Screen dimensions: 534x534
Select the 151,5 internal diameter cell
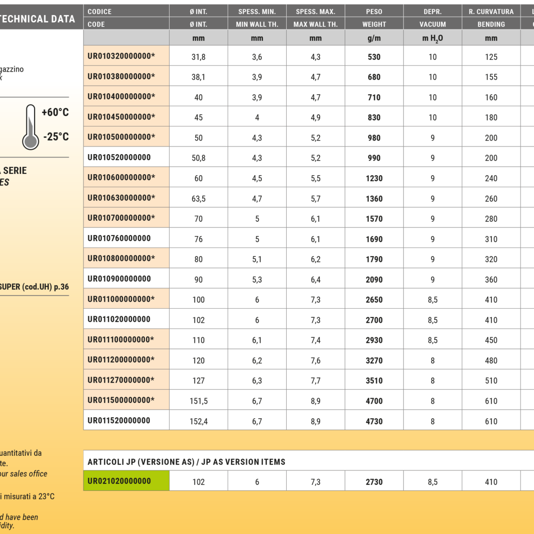tap(198, 401)
